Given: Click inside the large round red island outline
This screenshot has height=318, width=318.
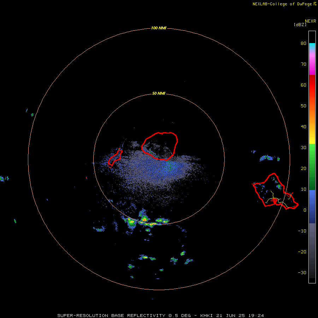Looking at the screenshot, I should click(x=160, y=146).
